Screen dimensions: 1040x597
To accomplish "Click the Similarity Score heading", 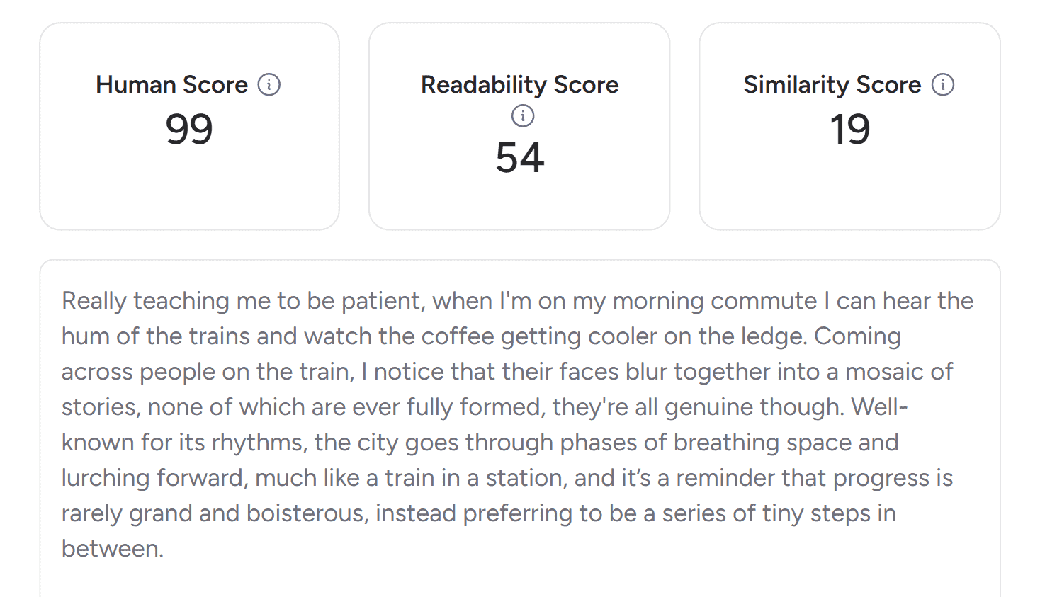I will 832,85.
